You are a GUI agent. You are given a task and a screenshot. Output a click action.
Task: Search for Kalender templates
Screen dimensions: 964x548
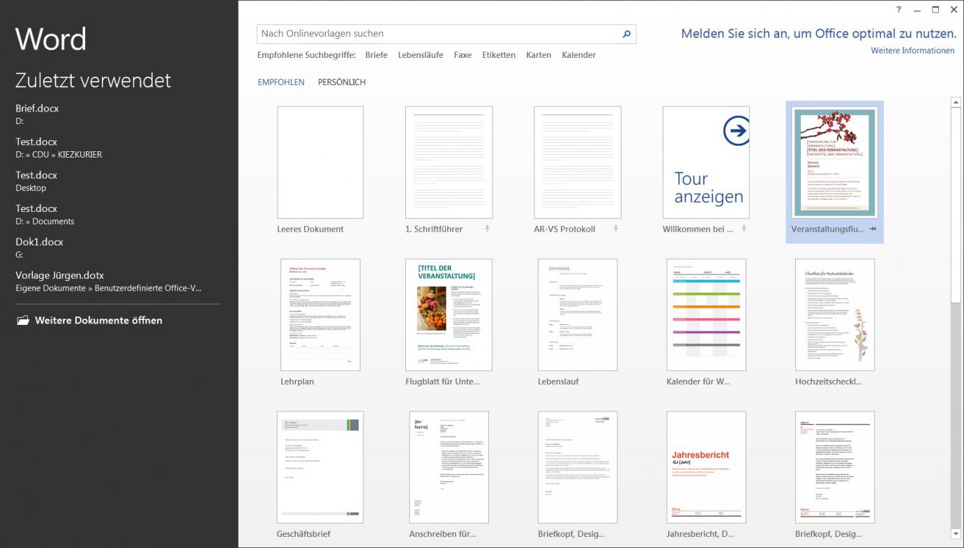click(578, 55)
